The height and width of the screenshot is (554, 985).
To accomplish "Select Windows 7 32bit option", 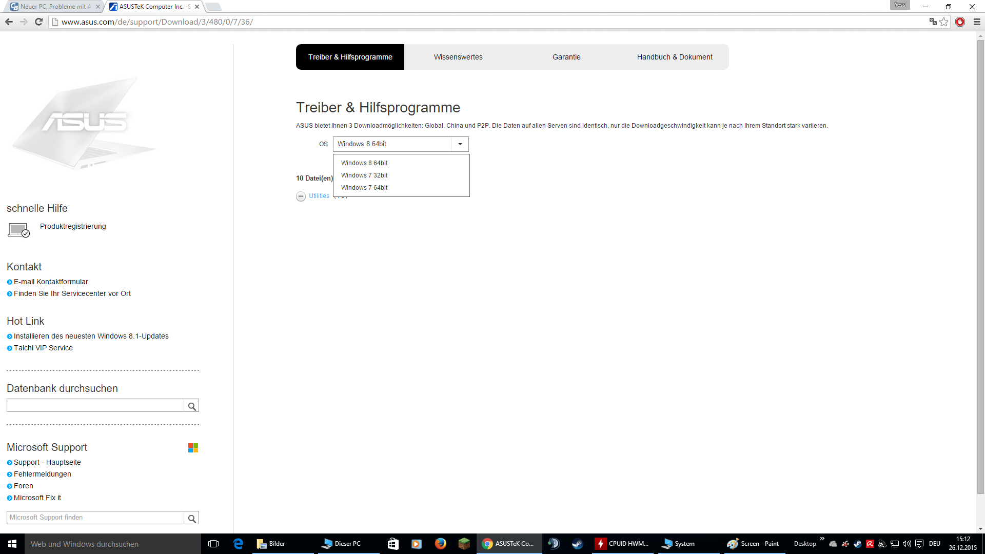I will click(364, 175).
